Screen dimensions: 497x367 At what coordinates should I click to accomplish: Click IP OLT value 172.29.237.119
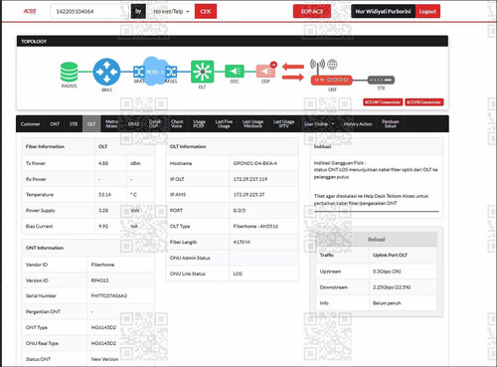[250, 179]
